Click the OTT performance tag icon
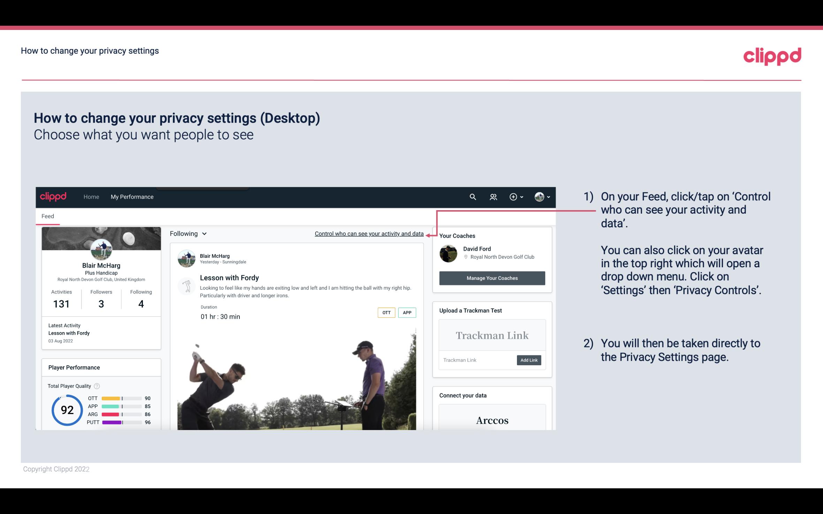 (x=386, y=313)
